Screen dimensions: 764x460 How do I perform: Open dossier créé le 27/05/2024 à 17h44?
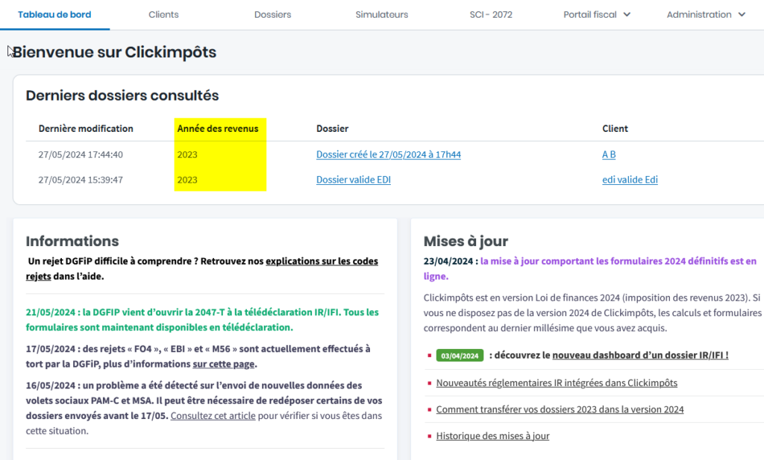tap(388, 155)
